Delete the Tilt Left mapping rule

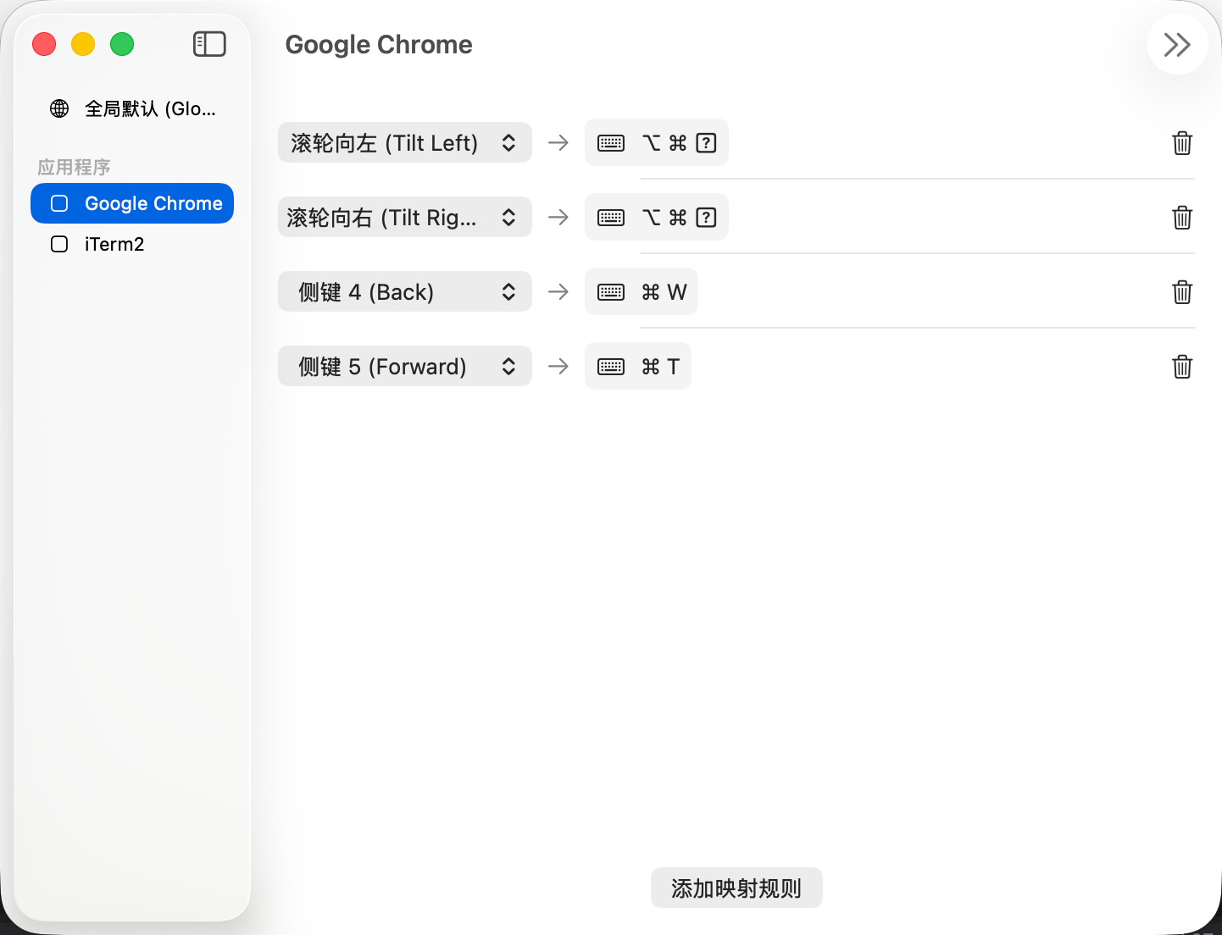coord(1182,143)
